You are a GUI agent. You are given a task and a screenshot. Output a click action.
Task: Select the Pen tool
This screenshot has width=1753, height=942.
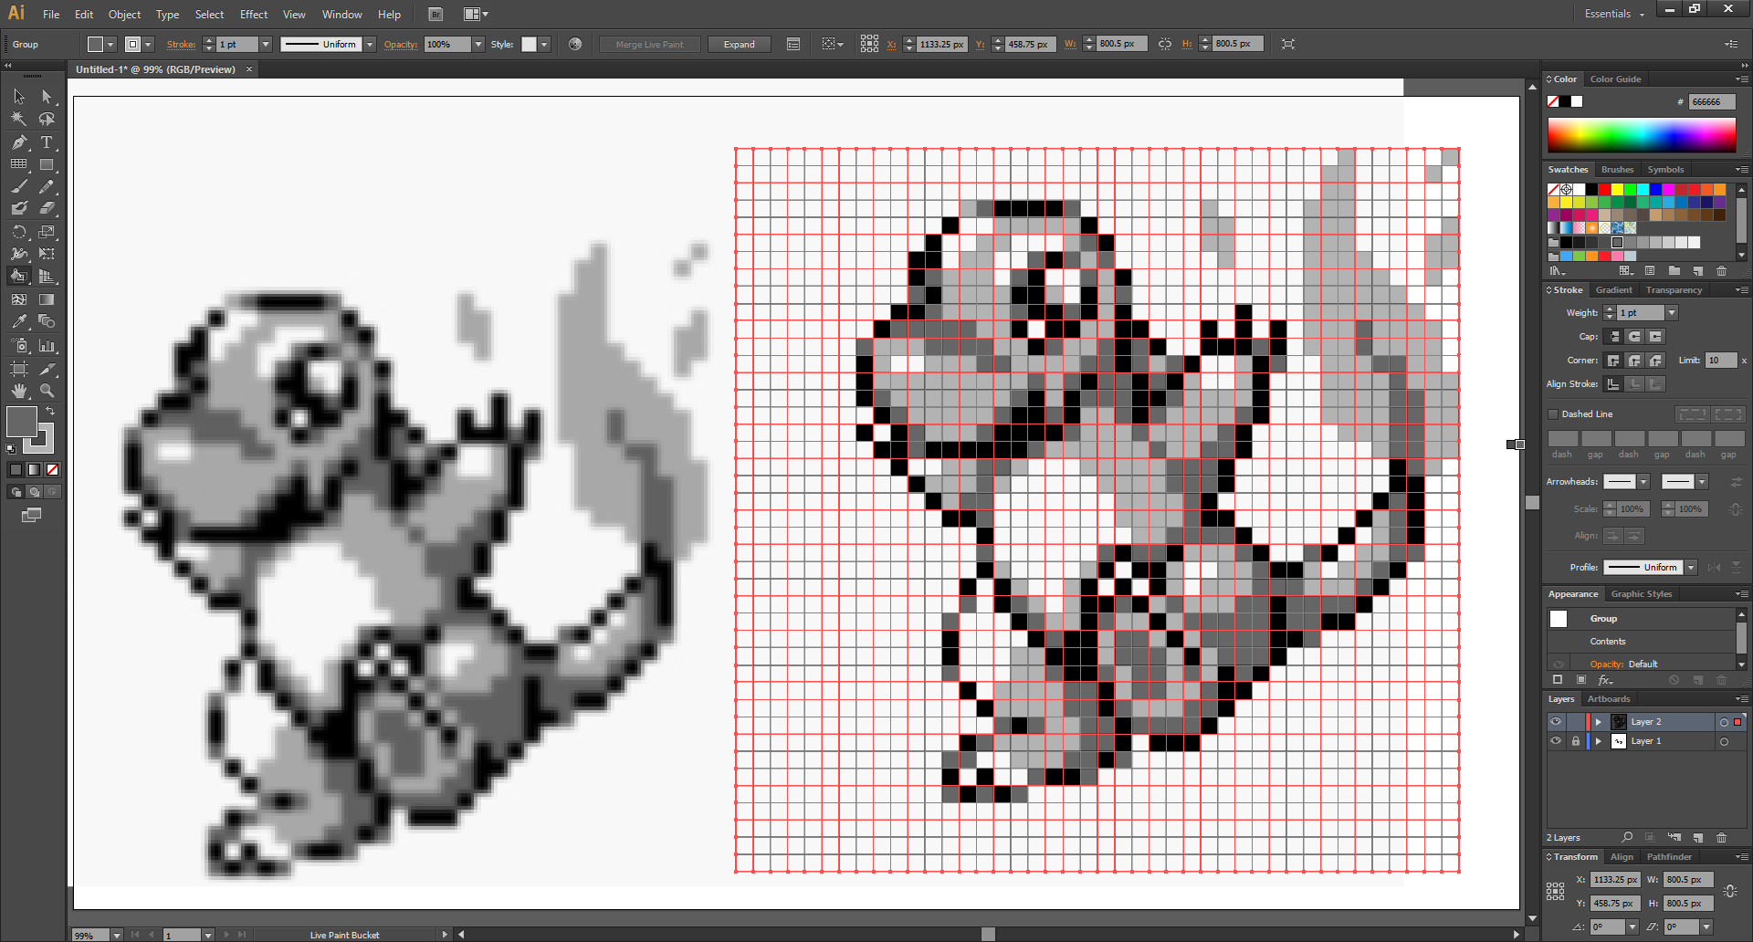(x=19, y=141)
